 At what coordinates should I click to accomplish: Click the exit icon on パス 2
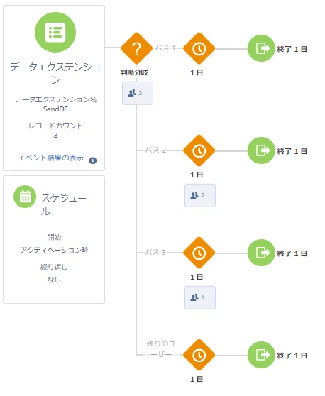coord(261,150)
